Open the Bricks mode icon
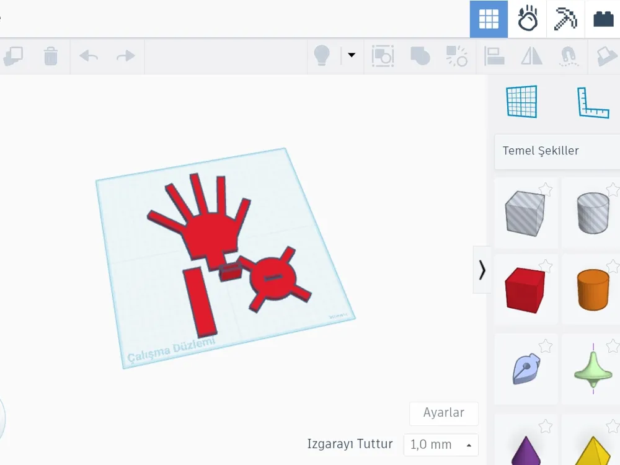The height and width of the screenshot is (465, 620). click(x=603, y=19)
